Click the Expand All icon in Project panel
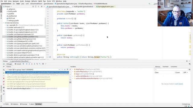 pos(36,7)
